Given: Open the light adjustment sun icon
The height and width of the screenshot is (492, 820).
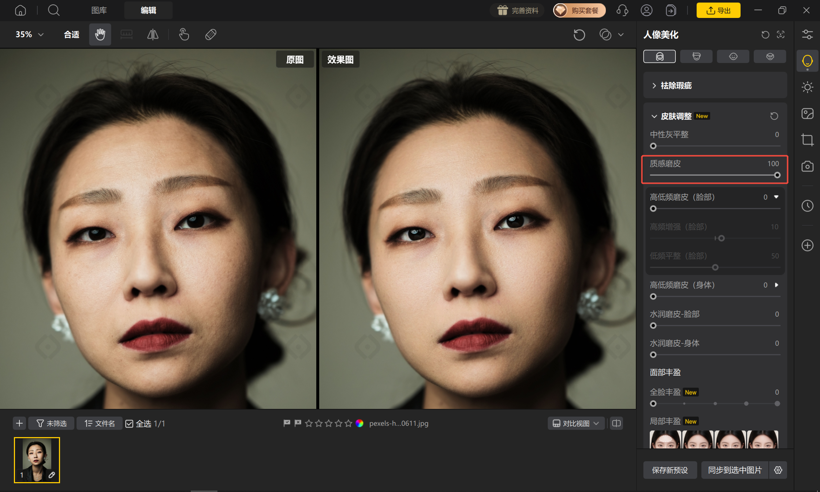Looking at the screenshot, I should coord(807,87).
